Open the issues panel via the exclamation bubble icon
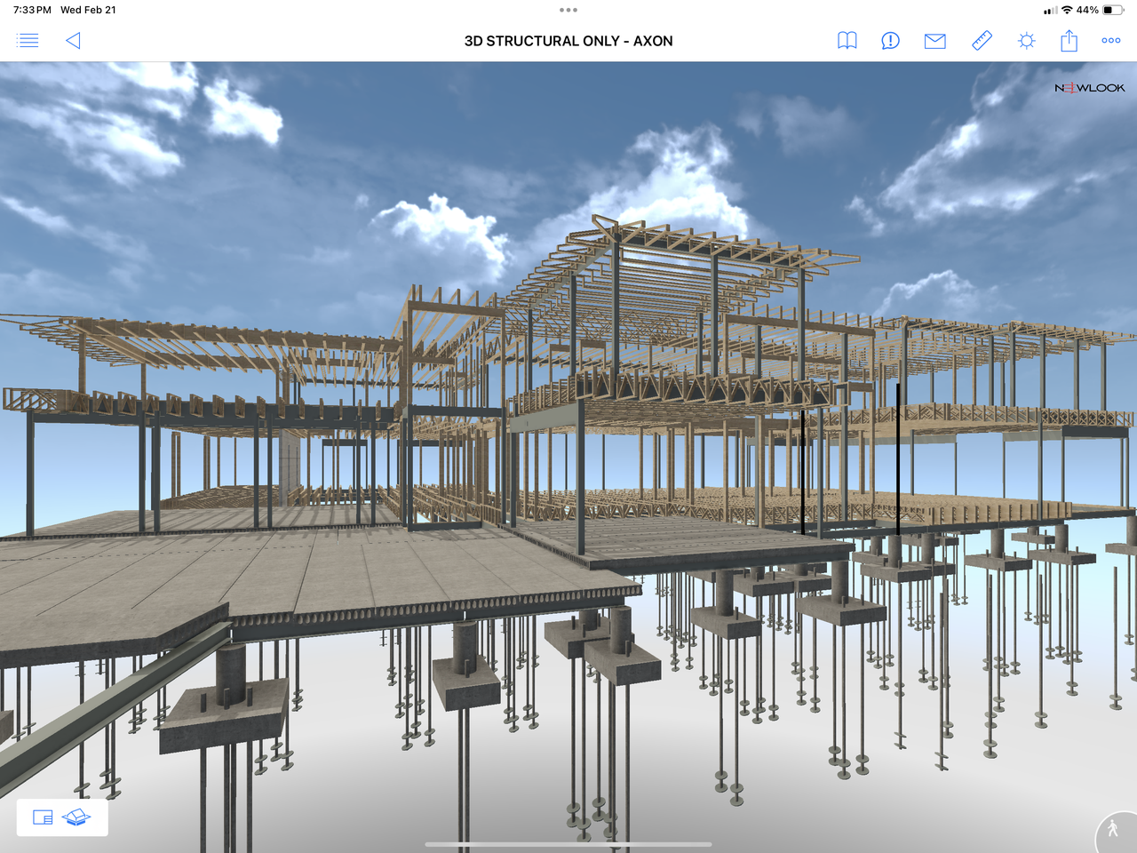1137x853 pixels. [x=890, y=40]
